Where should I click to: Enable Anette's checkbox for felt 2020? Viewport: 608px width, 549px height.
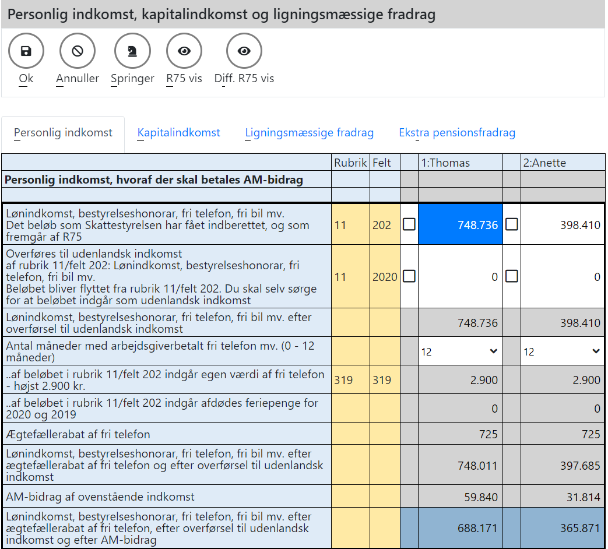511,276
